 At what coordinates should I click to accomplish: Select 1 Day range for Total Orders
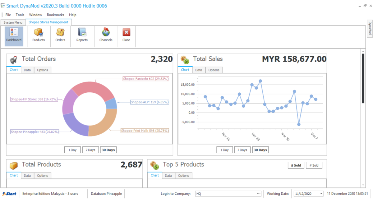pyautogui.click(x=72, y=150)
